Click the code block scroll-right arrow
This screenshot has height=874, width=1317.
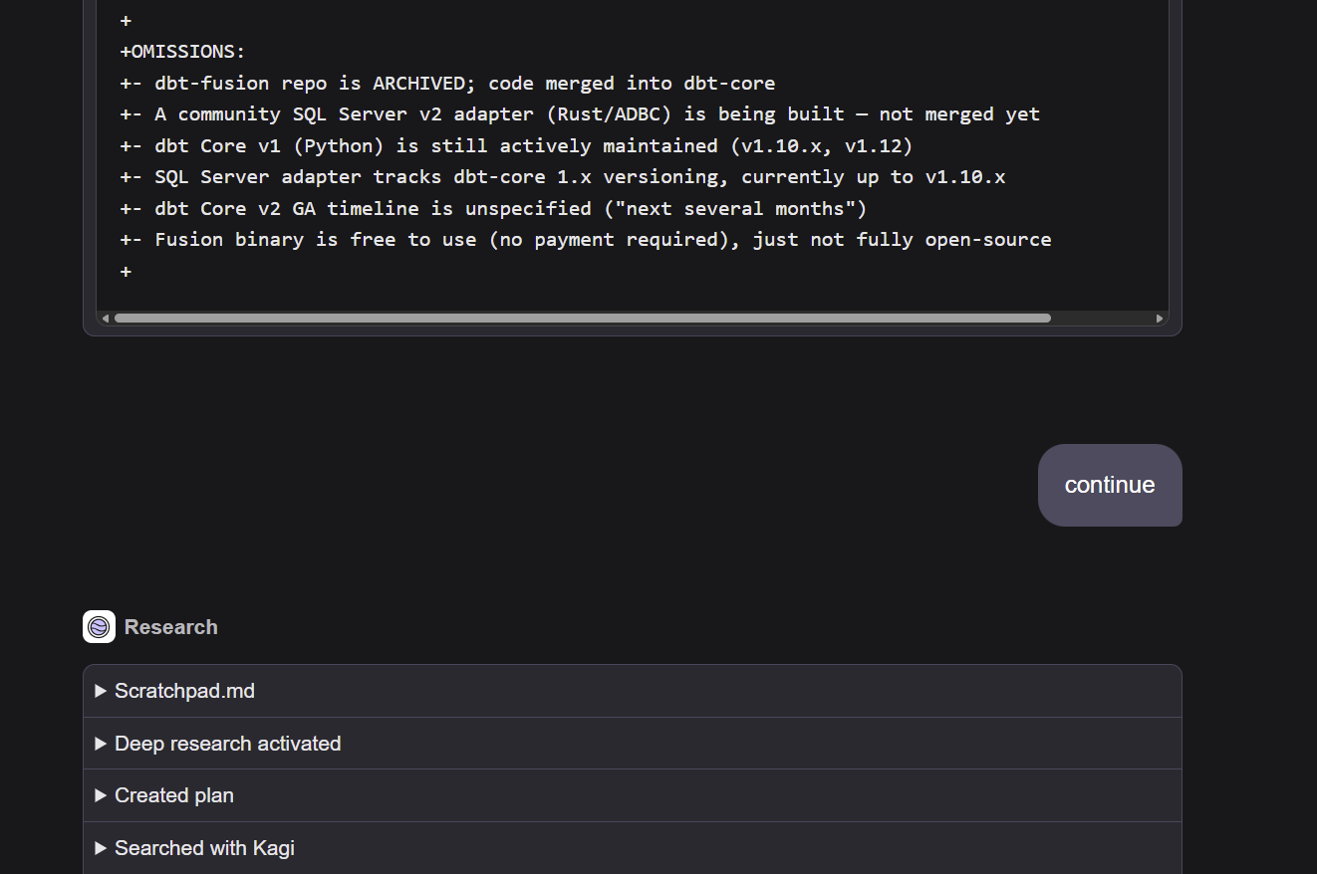click(1160, 319)
